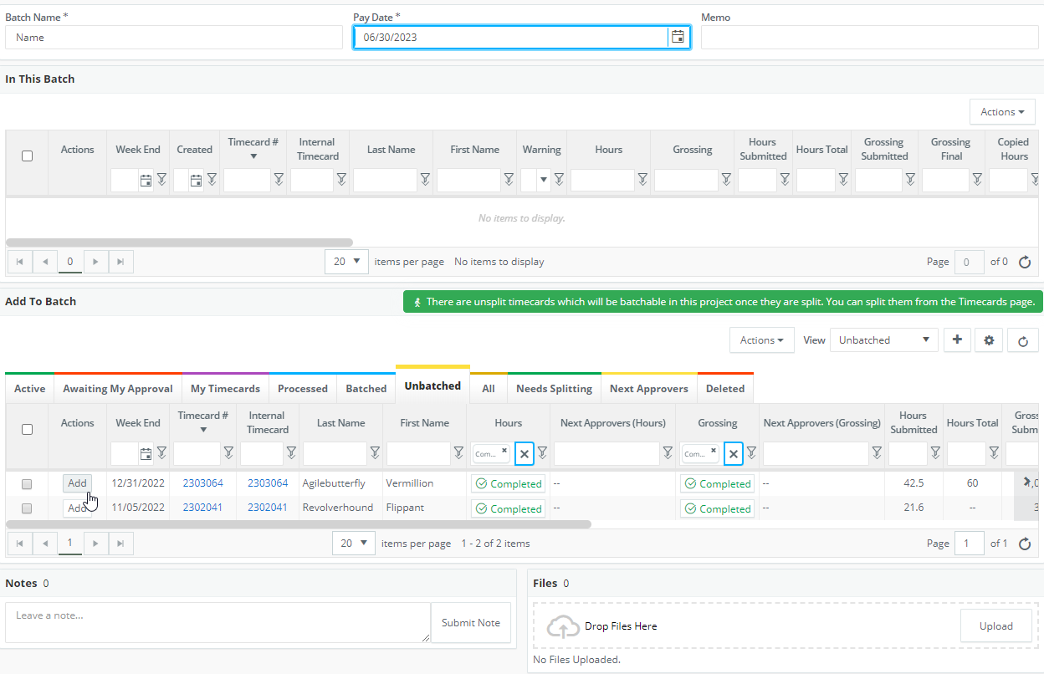The height and width of the screenshot is (674, 1044).
Task: Refresh the Add To Batch grid
Action: tap(1023, 340)
